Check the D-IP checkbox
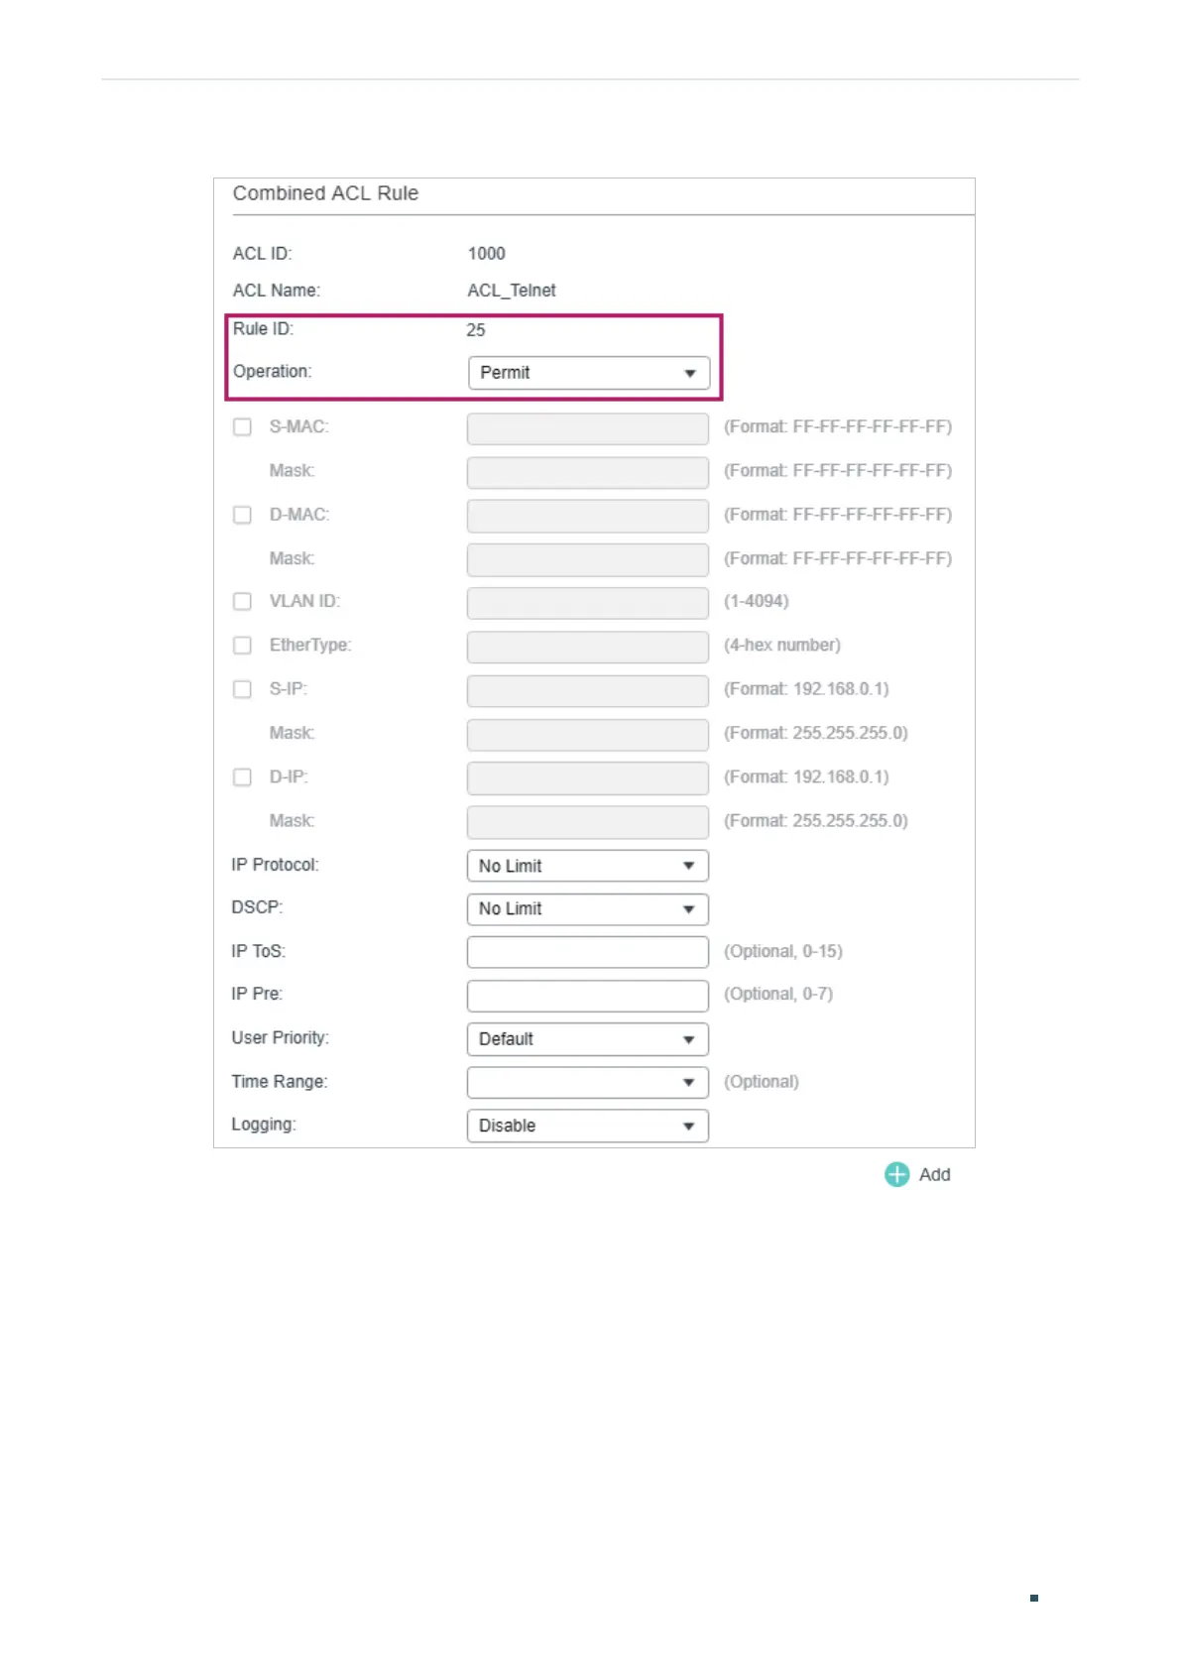Screen dimensions: 1181x1670 click(242, 776)
